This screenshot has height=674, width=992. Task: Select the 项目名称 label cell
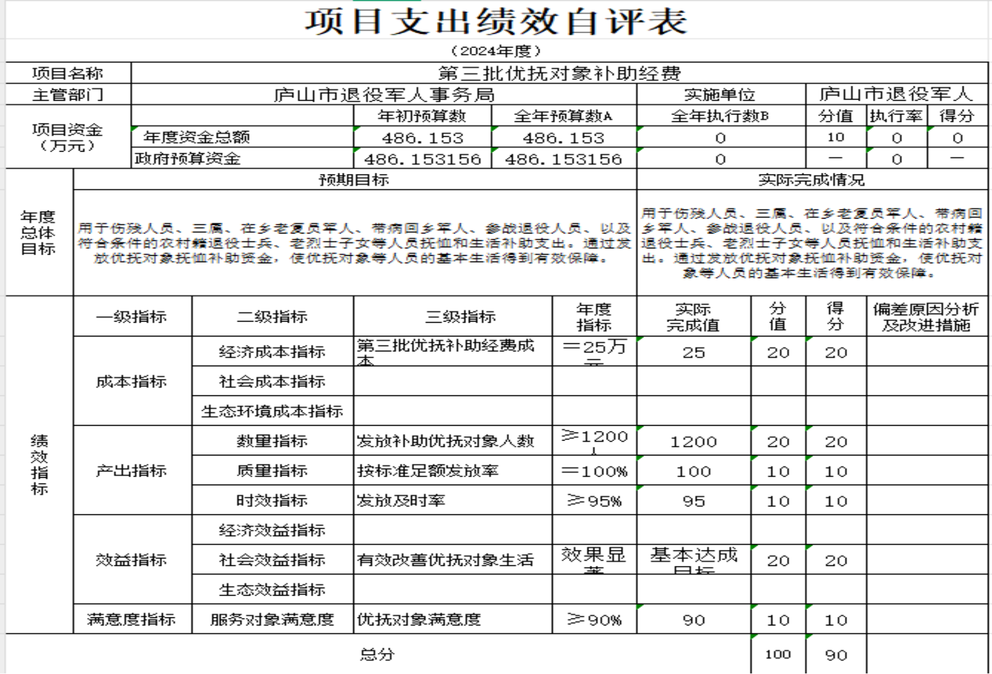68,73
